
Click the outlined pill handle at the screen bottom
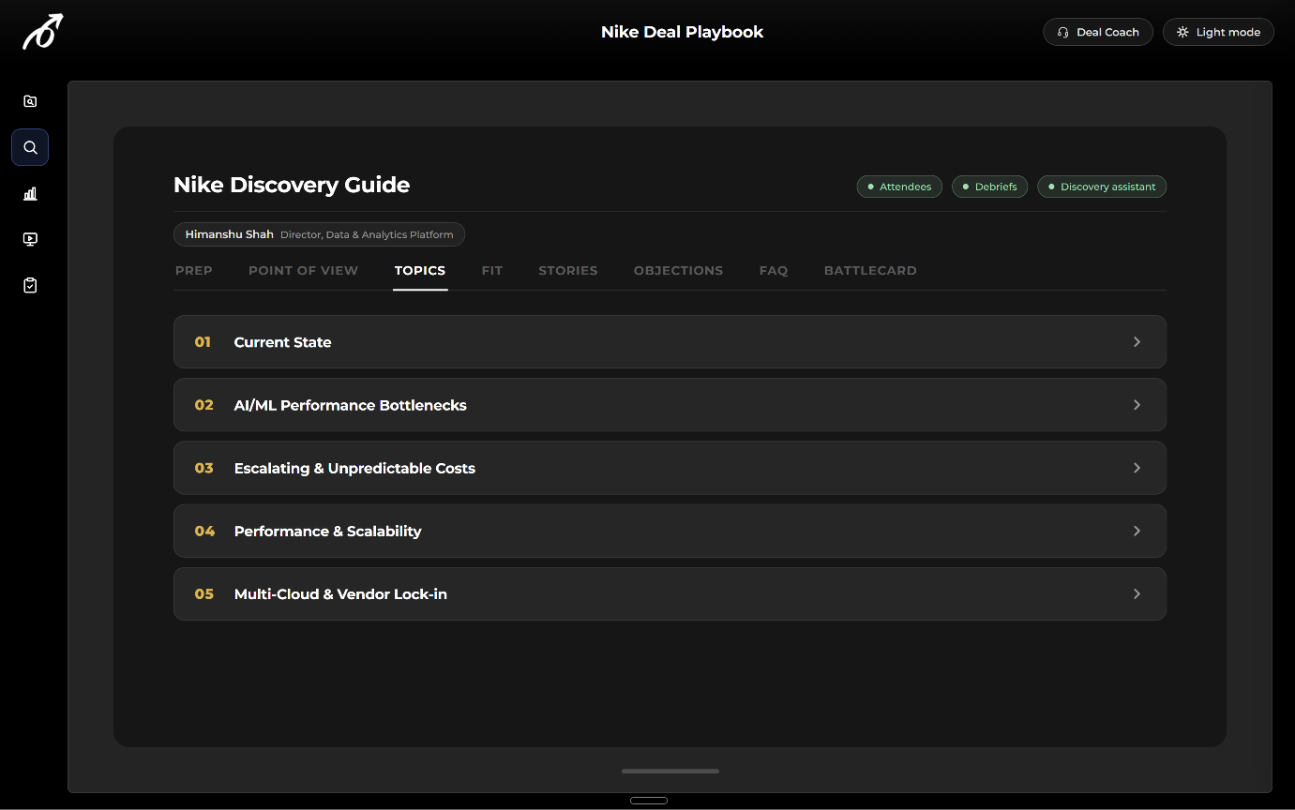click(649, 801)
